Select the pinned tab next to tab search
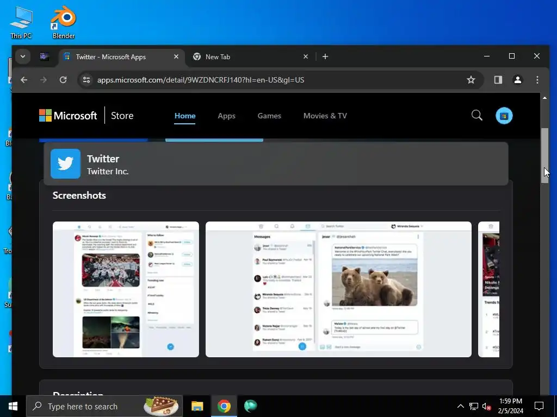The image size is (557, 417). 44,56
